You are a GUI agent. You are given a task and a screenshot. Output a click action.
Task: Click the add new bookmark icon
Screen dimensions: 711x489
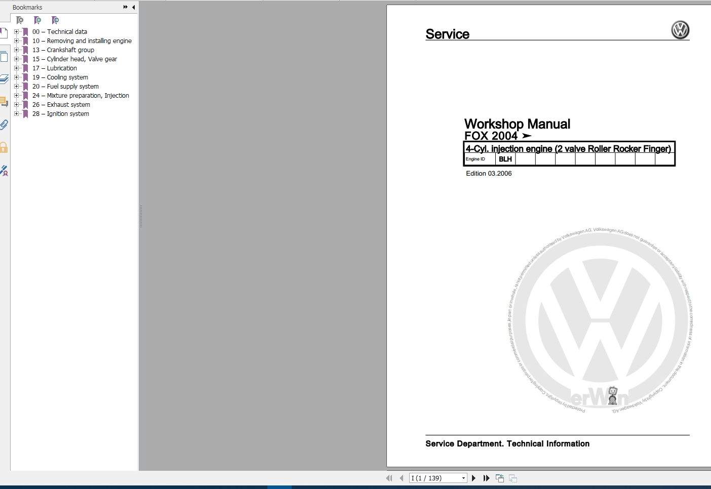tap(37, 20)
